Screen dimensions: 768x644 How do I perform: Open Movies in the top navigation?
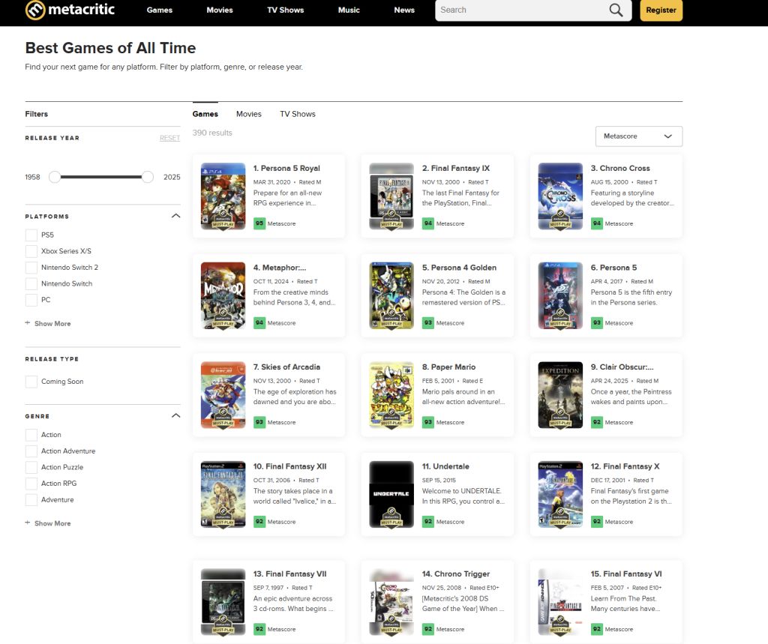tap(220, 10)
